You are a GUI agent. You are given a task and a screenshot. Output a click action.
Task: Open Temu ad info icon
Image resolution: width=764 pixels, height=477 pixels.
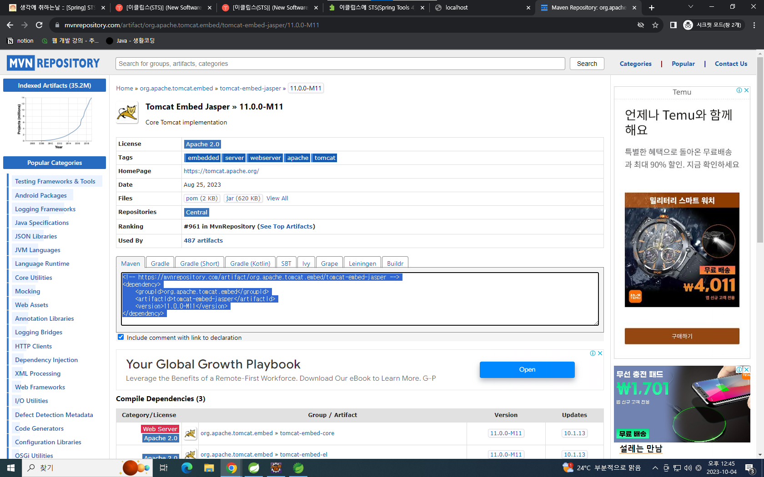click(x=739, y=90)
